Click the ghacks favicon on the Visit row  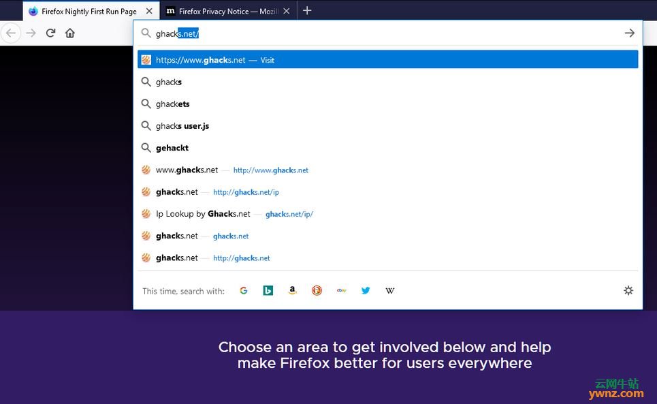pyautogui.click(x=146, y=60)
